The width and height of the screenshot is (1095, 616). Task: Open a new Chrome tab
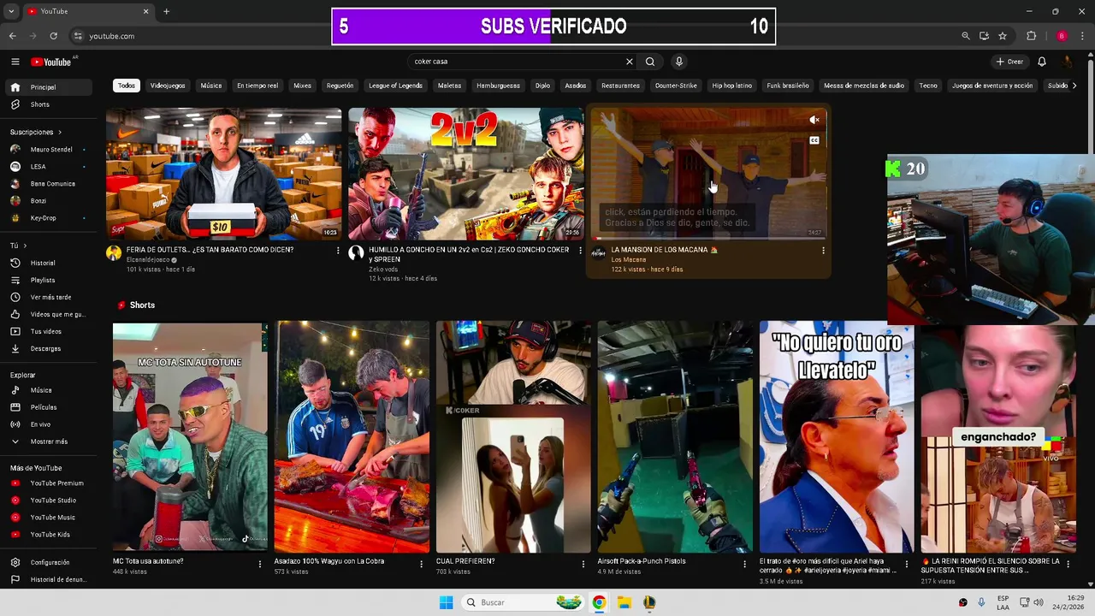(166, 11)
